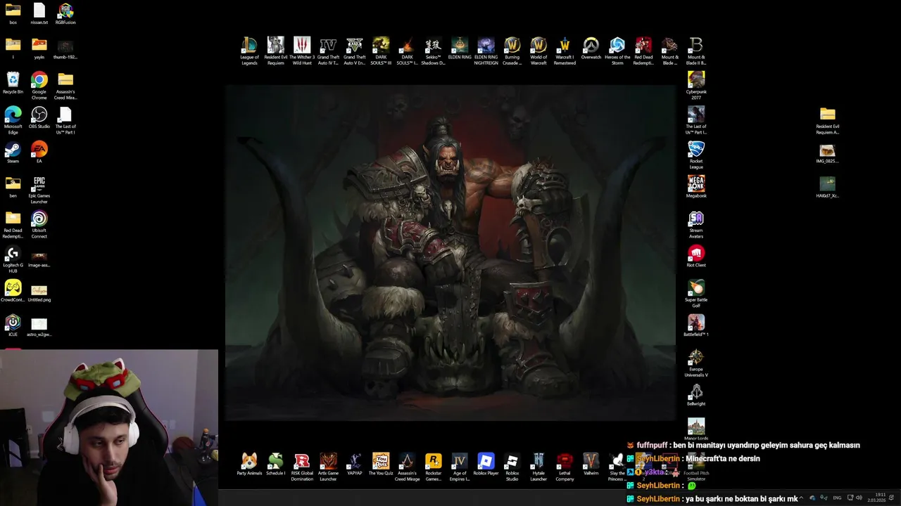This screenshot has width=901, height=506.
Task: Click the volume speaker icon in system tray
Action: 859,498
